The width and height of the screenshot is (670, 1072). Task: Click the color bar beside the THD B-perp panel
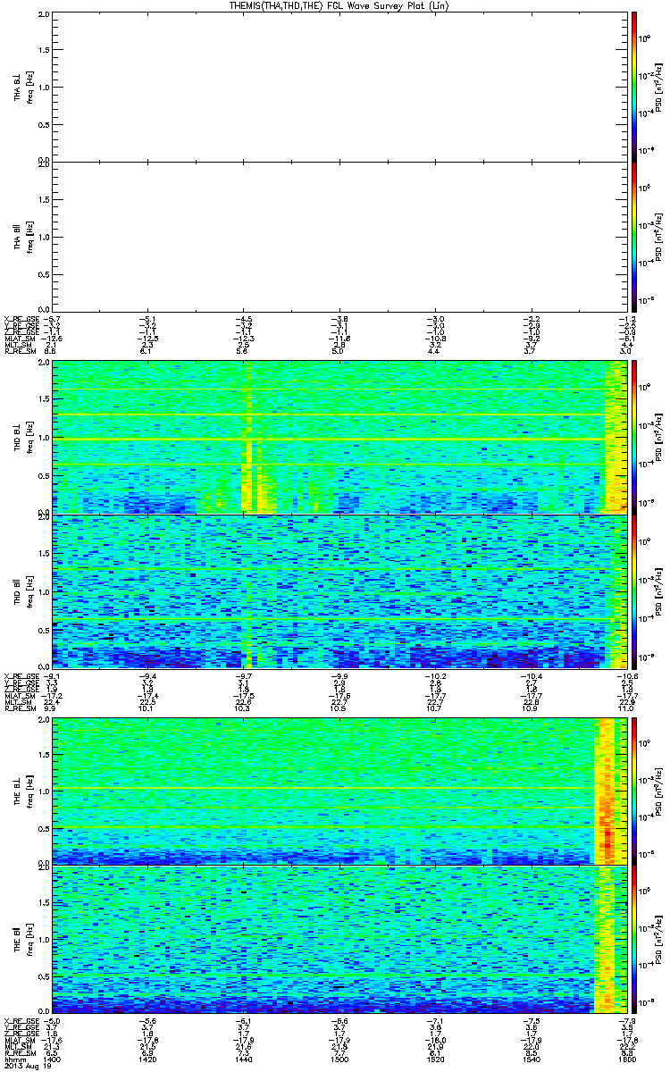point(634,439)
